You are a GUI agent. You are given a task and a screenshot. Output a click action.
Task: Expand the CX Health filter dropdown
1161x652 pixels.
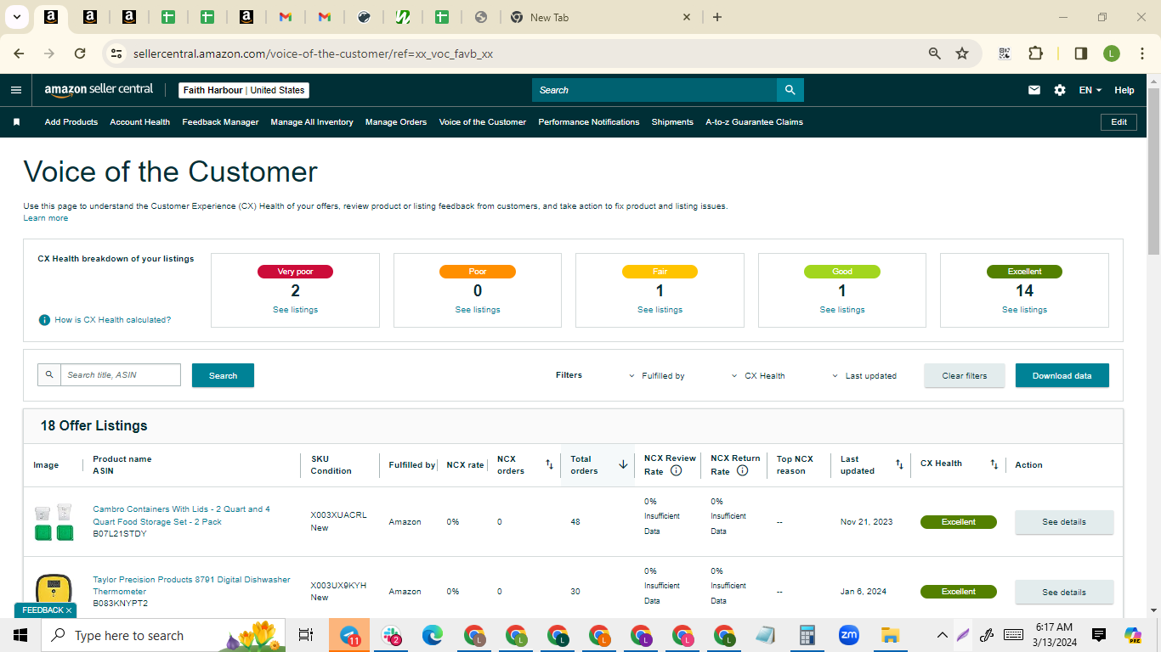pyautogui.click(x=758, y=375)
